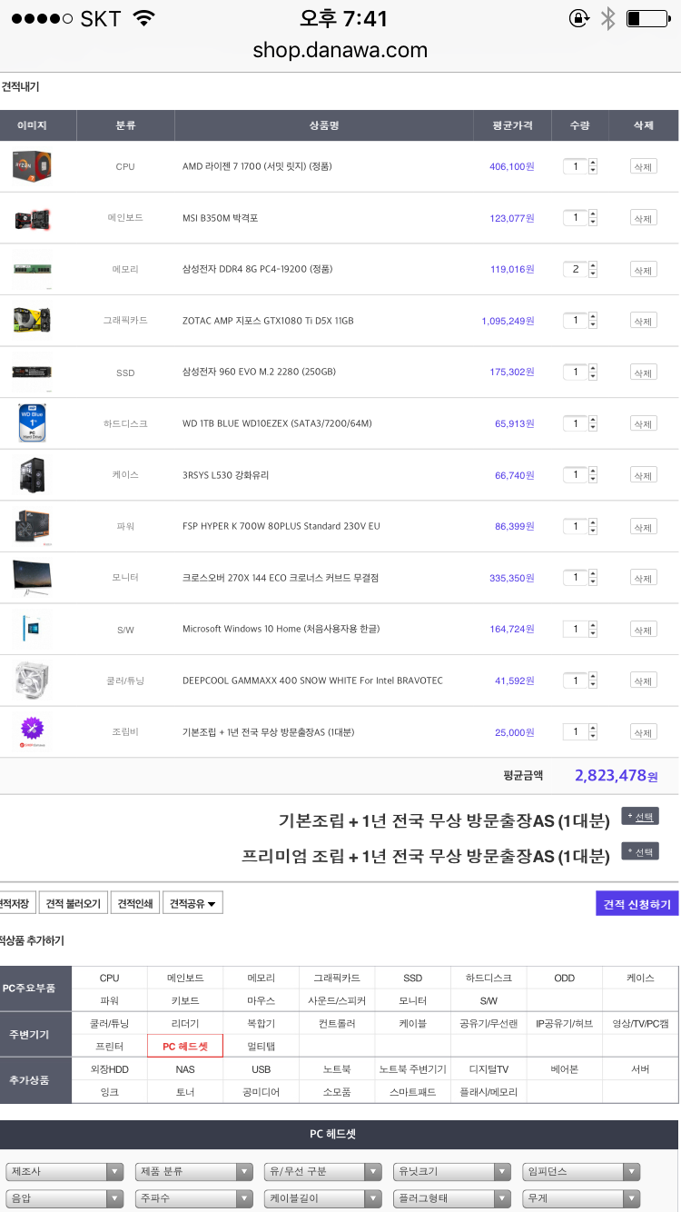The height and width of the screenshot is (1212, 681).
Task: Open the WD Blue 1TB hard disk thumbnail
Action: point(32,423)
